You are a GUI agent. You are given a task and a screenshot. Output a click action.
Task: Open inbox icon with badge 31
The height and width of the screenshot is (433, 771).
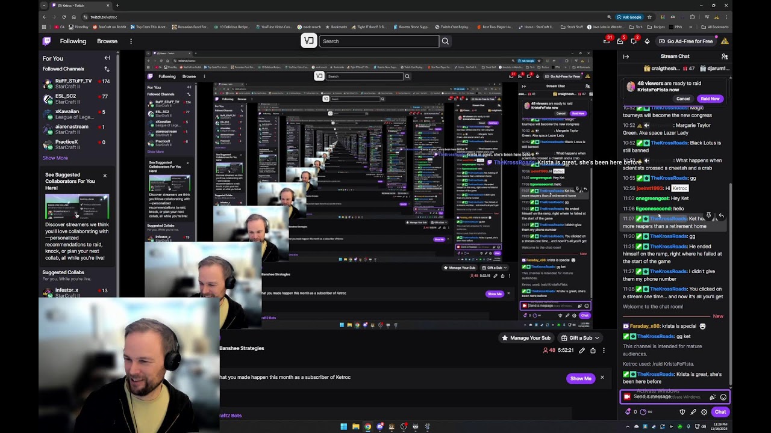tap(607, 41)
